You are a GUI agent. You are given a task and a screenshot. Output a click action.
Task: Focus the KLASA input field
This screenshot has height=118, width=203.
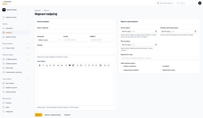[x=75, y=40]
